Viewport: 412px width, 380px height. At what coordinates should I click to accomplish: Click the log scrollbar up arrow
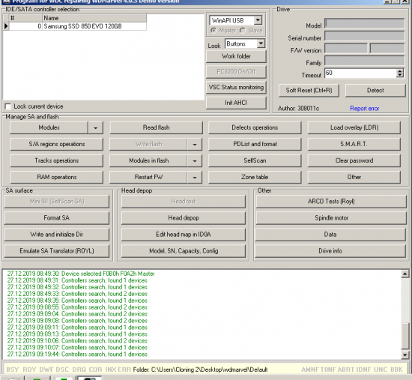click(405, 274)
